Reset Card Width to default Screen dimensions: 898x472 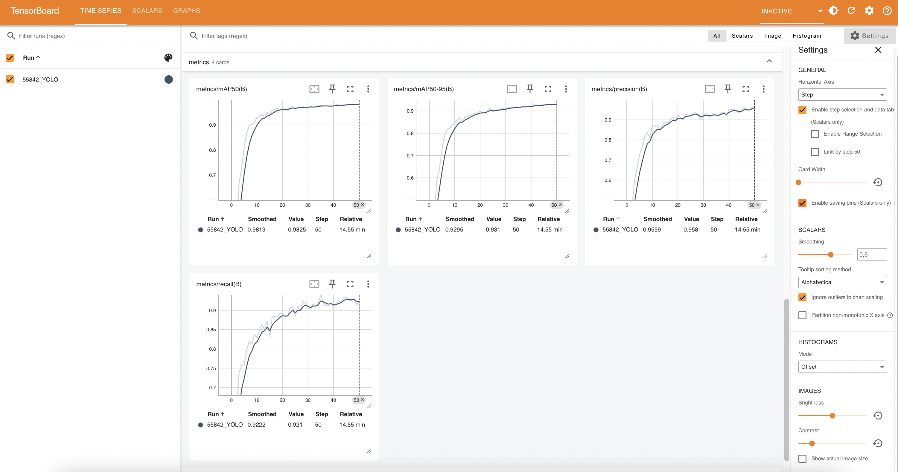click(x=877, y=182)
